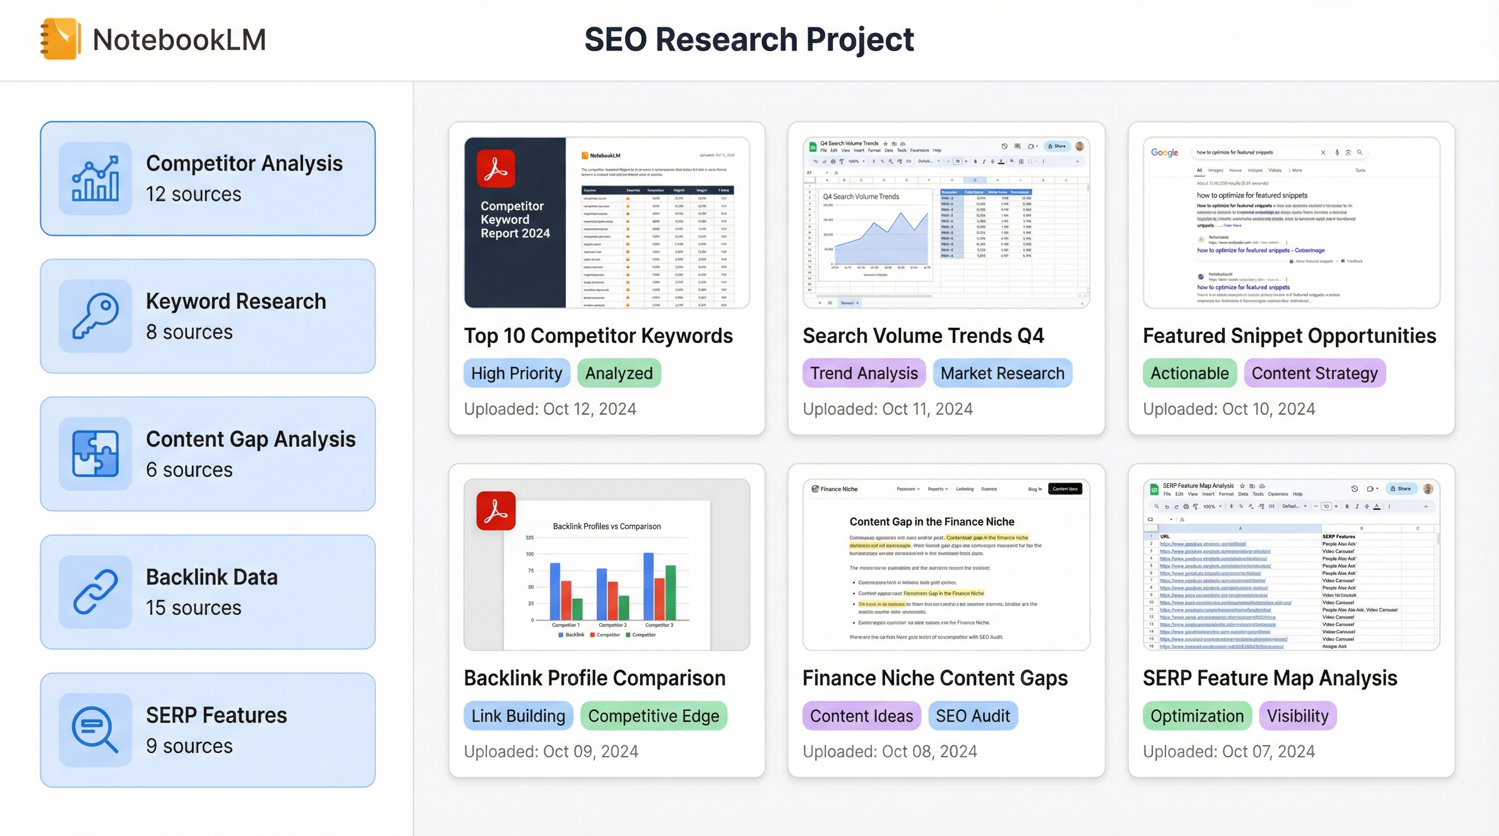1499x836 pixels.
Task: Open the SERP Feature Map spreadsheet thumbnail
Action: (x=1291, y=564)
